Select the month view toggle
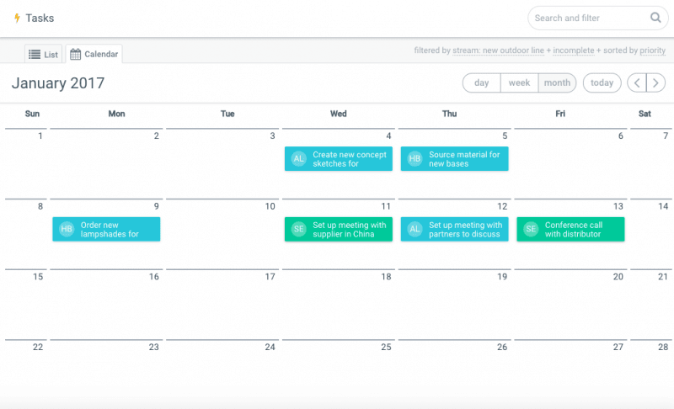This screenshot has width=674, height=409. (x=557, y=82)
